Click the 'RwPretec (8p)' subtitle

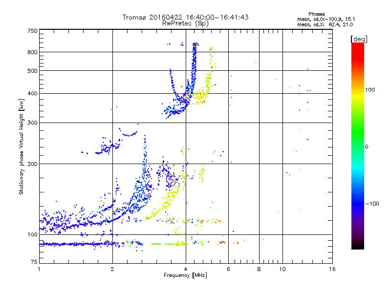(185, 23)
